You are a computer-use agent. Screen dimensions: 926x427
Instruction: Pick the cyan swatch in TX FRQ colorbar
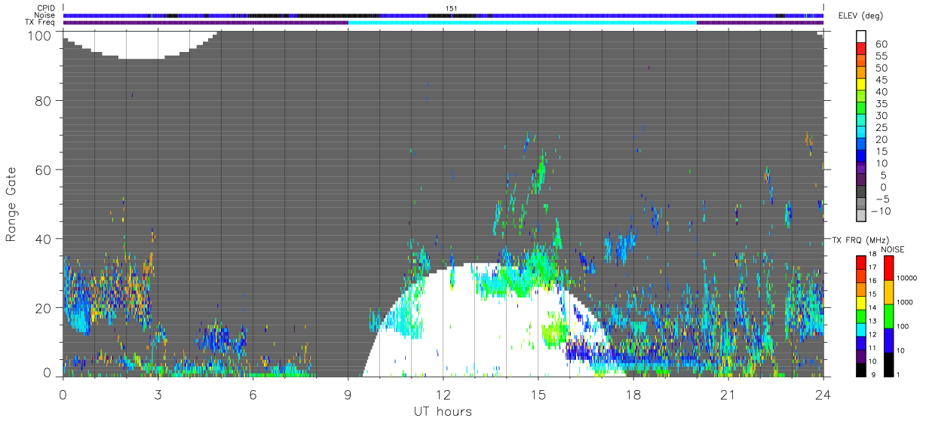click(x=861, y=330)
